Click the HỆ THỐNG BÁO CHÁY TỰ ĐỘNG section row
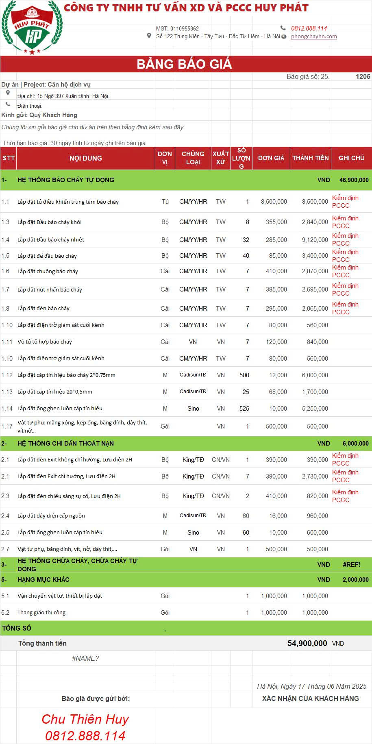This screenshot has height=744, width=372. pos(66,180)
